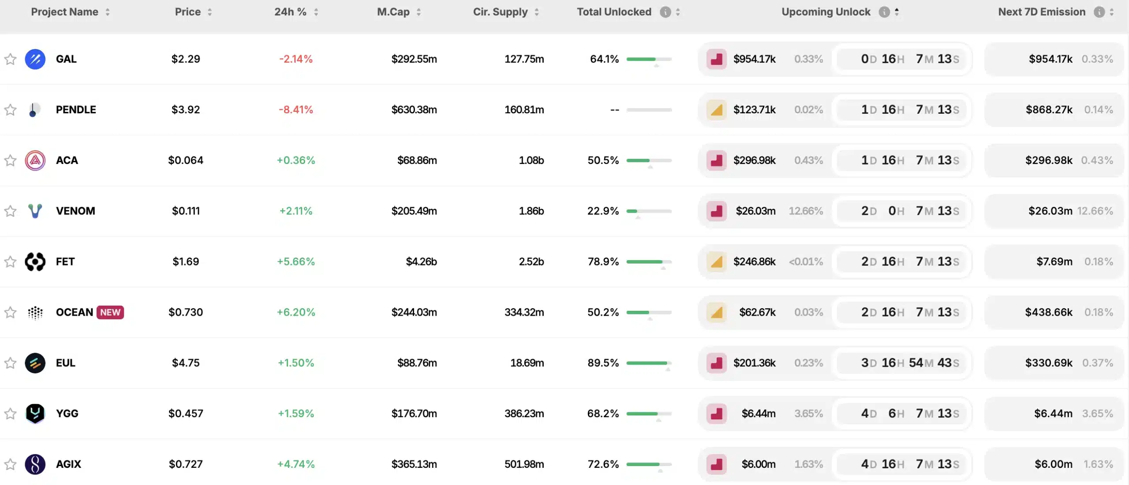Open the YGG project link
This screenshot has width=1129, height=485.
[67, 414]
